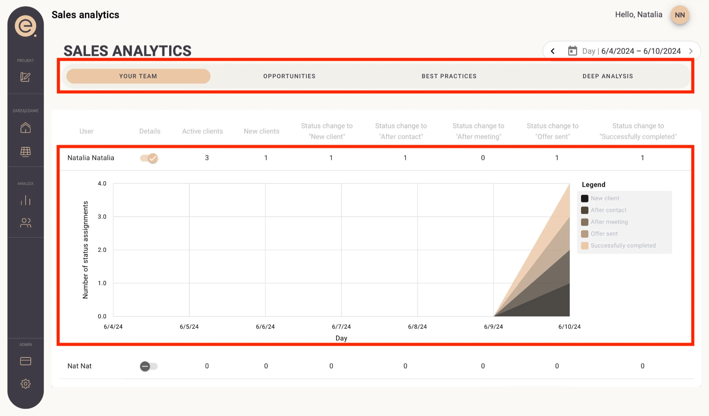The width and height of the screenshot is (709, 416).
Task: Click the Natalia Natalia user name
Action: [x=91, y=158]
